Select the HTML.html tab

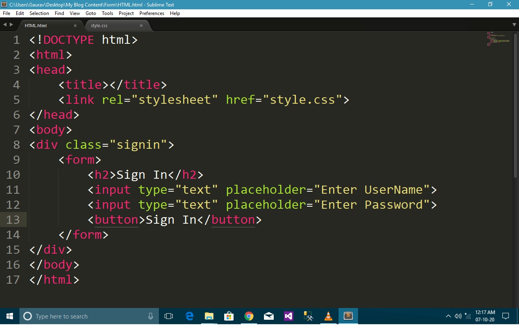click(36, 25)
